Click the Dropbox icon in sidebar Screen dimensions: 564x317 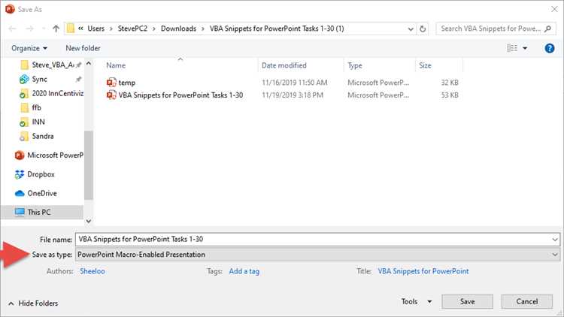20,174
